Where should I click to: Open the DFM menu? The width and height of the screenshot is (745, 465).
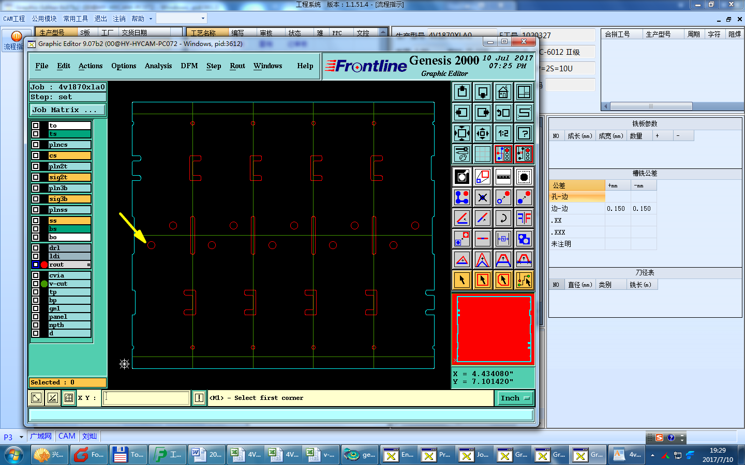pos(189,66)
